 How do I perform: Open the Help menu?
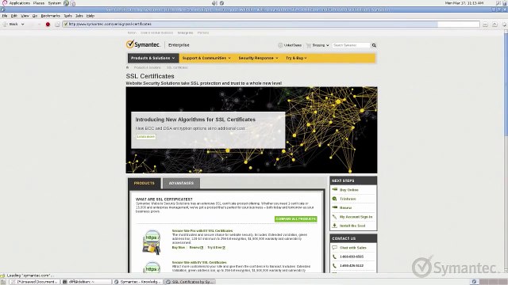click(90, 16)
